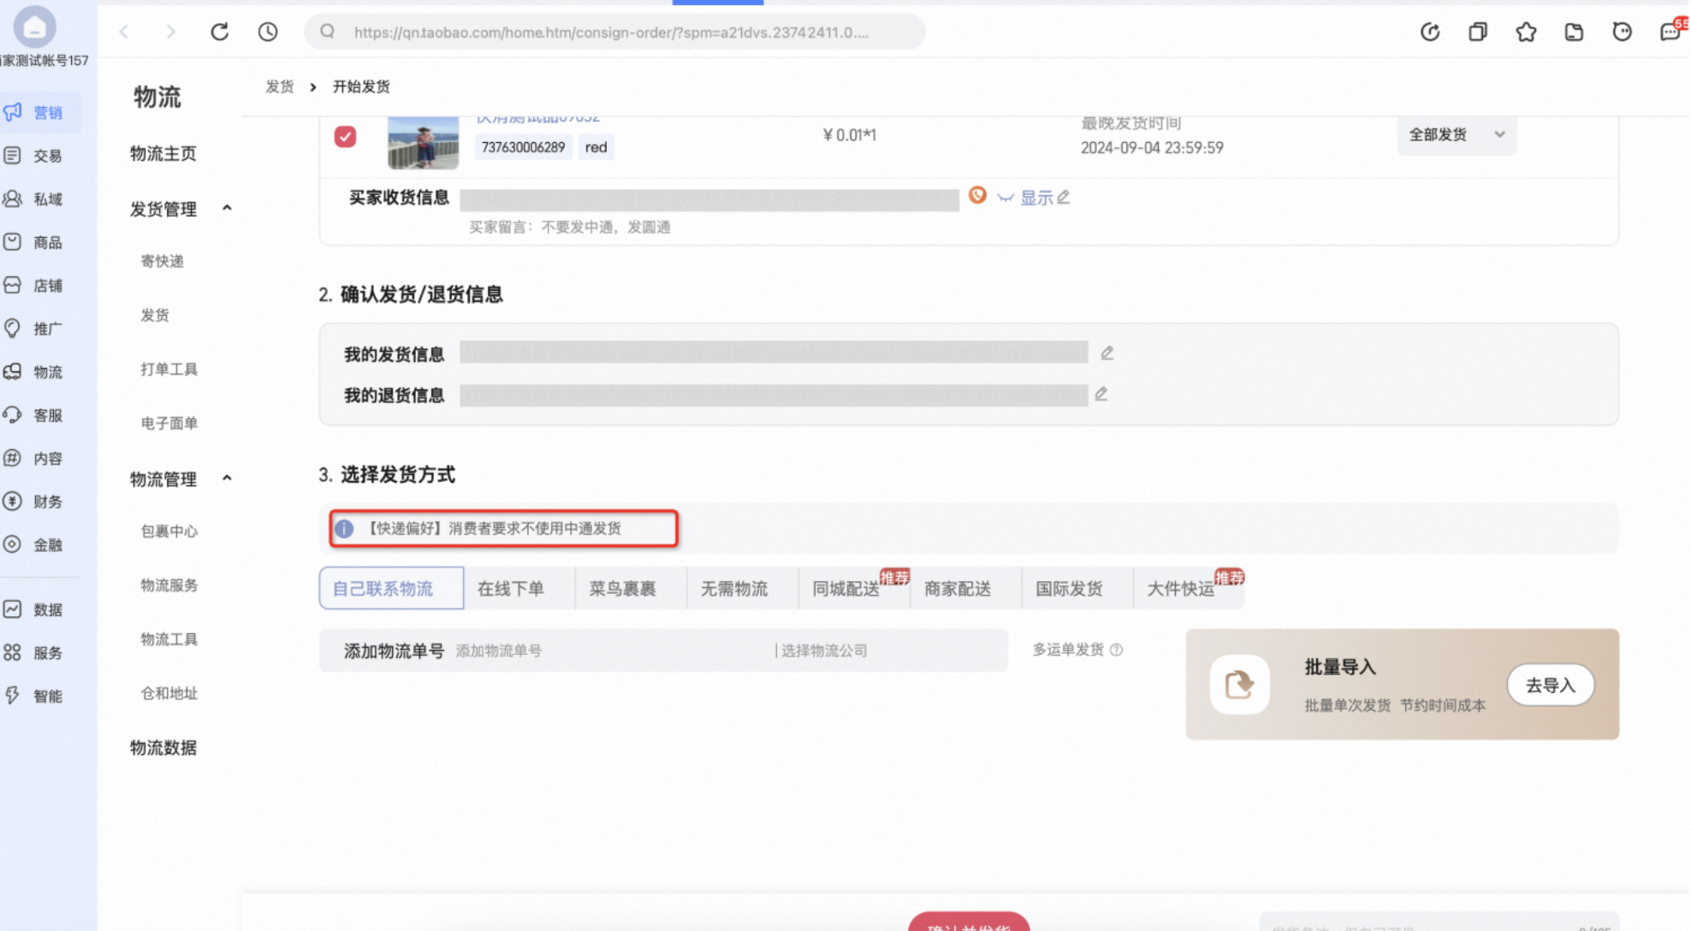Select the 自己联系物流 tab
The width and height of the screenshot is (1691, 931).
391,589
